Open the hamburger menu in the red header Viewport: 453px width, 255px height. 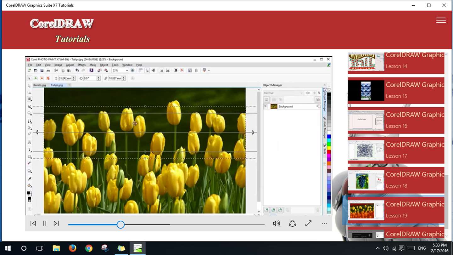point(441,20)
